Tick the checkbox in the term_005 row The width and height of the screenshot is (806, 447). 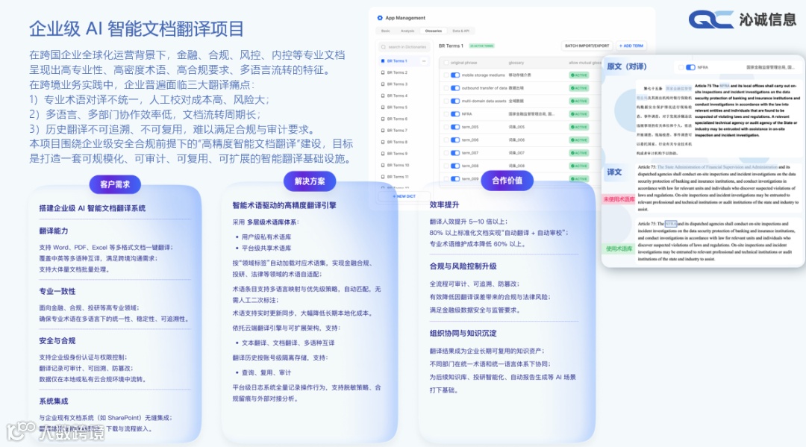[446, 127]
